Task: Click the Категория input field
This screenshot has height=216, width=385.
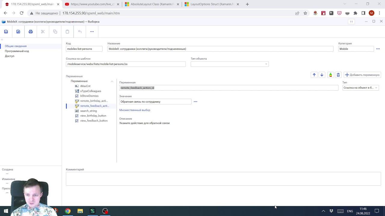Action: [x=356, y=49]
